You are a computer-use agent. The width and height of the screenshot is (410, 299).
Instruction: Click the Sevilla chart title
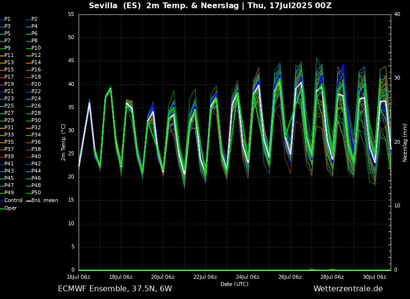coord(210,6)
